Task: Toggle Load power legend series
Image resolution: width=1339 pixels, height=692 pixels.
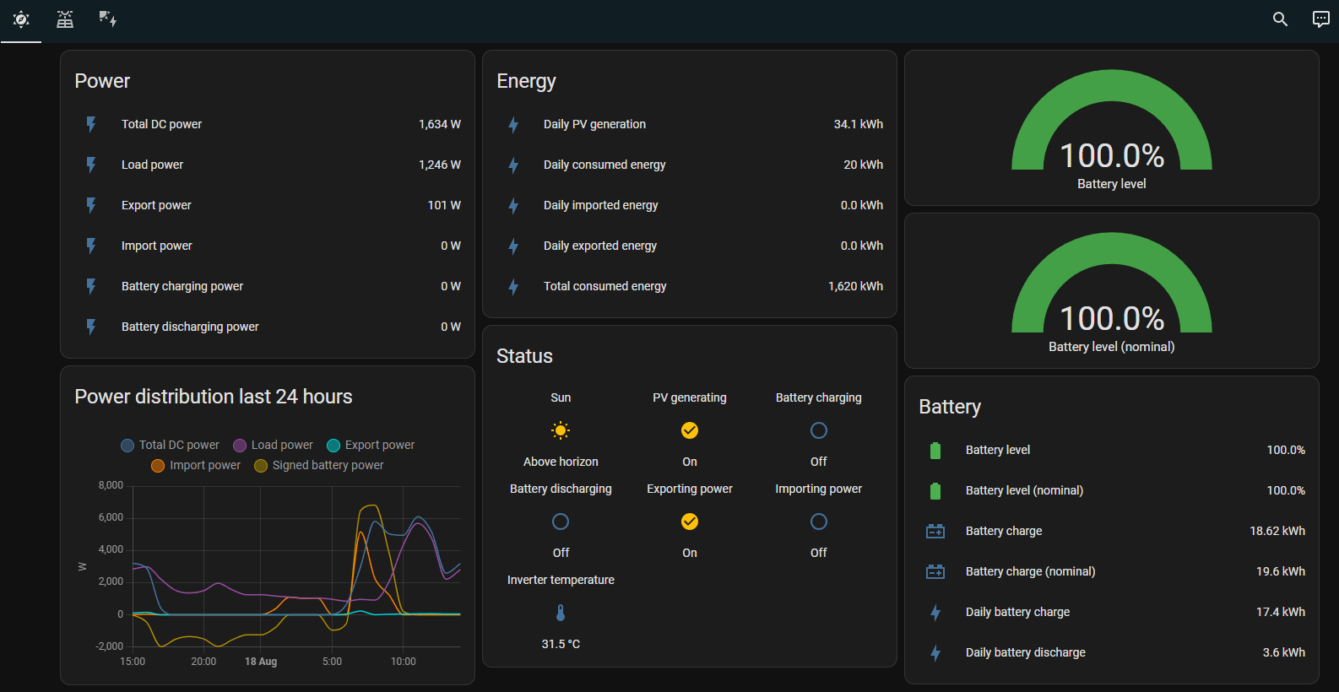Action: (x=273, y=445)
